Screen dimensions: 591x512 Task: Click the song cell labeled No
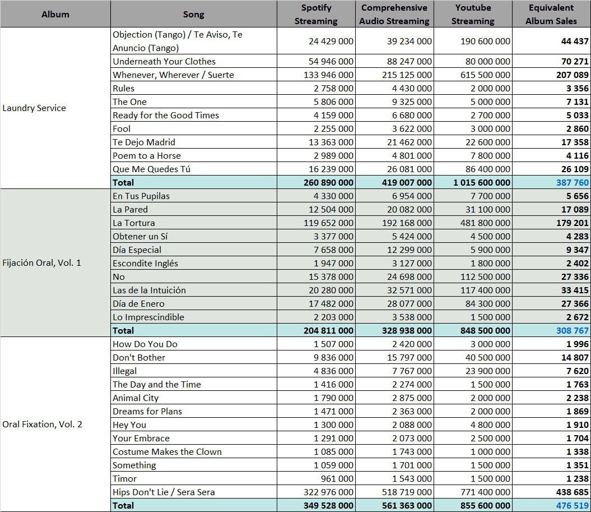[194, 276]
